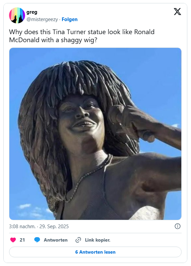Open the circled info icon
Screen dimensions: 191x266
point(178,226)
